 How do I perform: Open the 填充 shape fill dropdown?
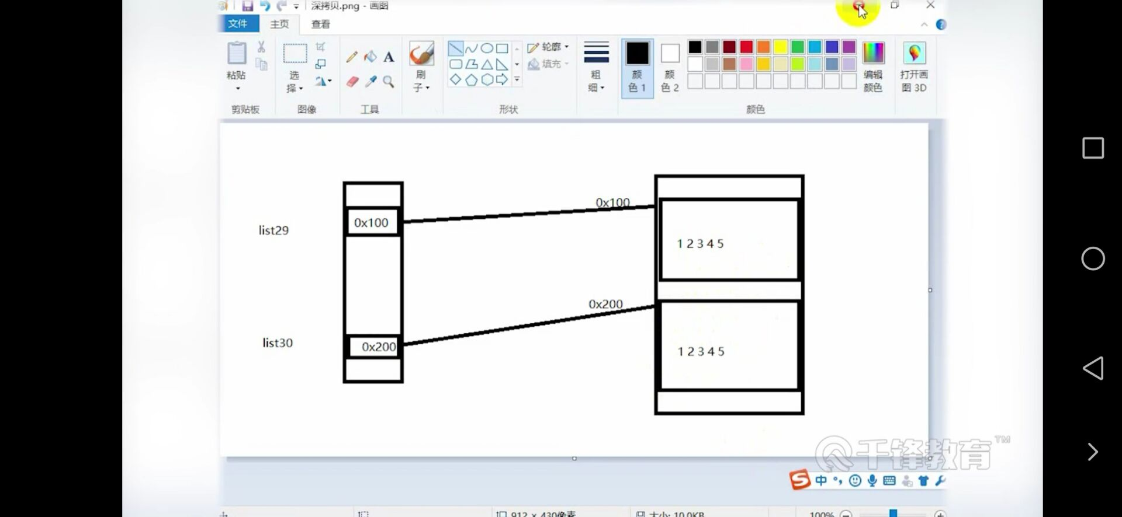tap(548, 64)
